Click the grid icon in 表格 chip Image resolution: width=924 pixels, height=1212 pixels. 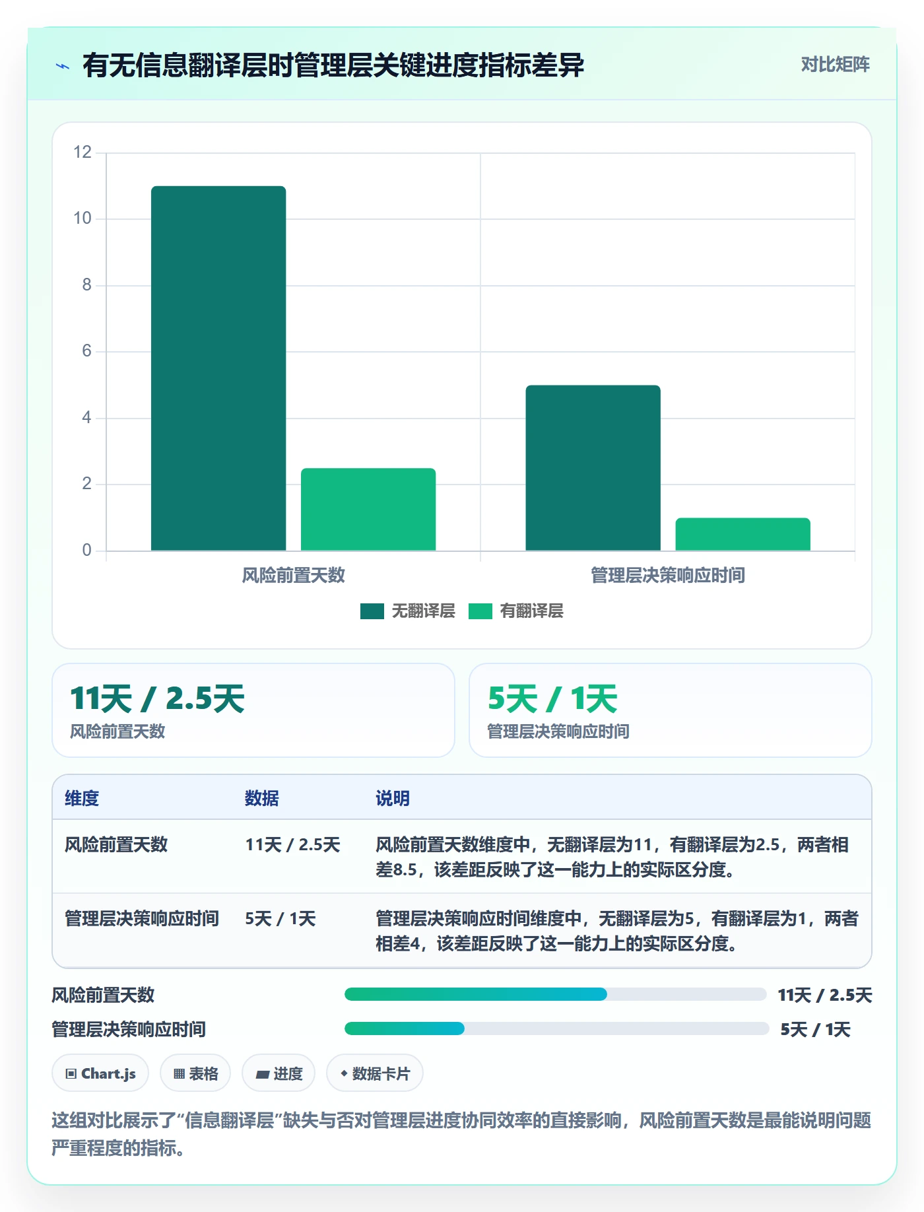click(x=179, y=1074)
